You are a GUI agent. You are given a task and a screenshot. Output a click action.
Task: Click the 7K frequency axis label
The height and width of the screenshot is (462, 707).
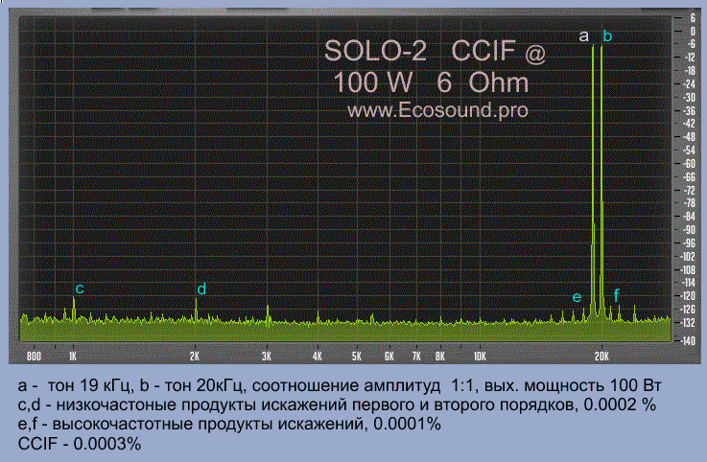(x=416, y=357)
